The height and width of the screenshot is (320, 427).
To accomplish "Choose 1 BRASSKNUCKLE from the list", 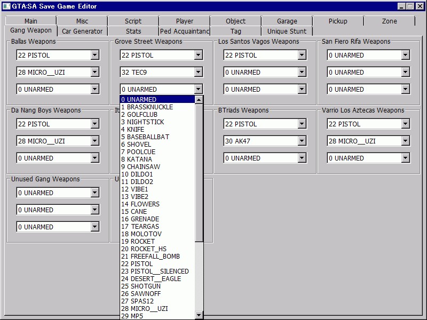I will [x=157, y=107].
